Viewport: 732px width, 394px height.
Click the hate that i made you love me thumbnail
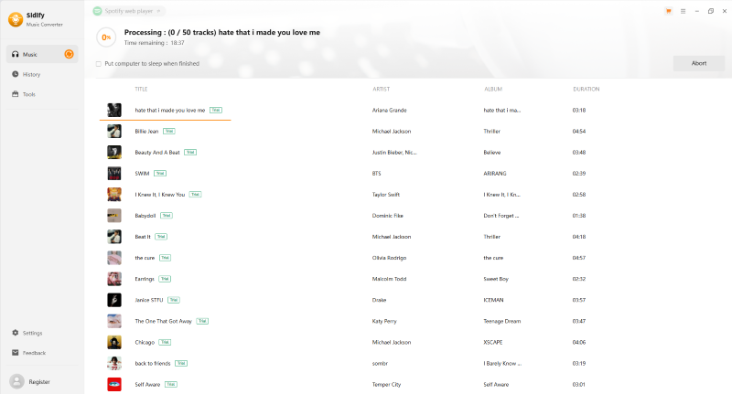tap(114, 110)
